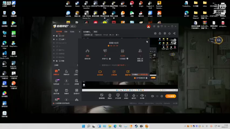Click 分享成果 in stream ended dialog
This screenshot has height=129, width=230.
pyautogui.click(x=114, y=73)
